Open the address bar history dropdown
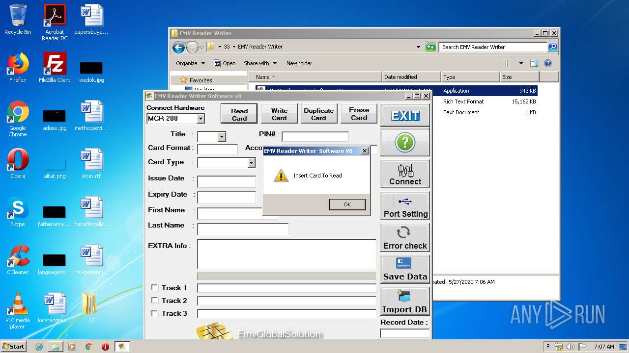The height and width of the screenshot is (353, 629). click(418, 47)
